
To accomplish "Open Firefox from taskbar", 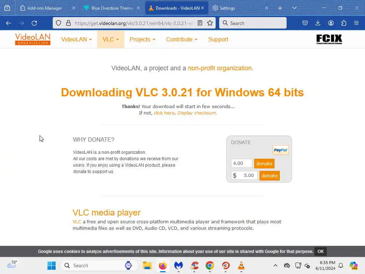I will tap(163, 265).
